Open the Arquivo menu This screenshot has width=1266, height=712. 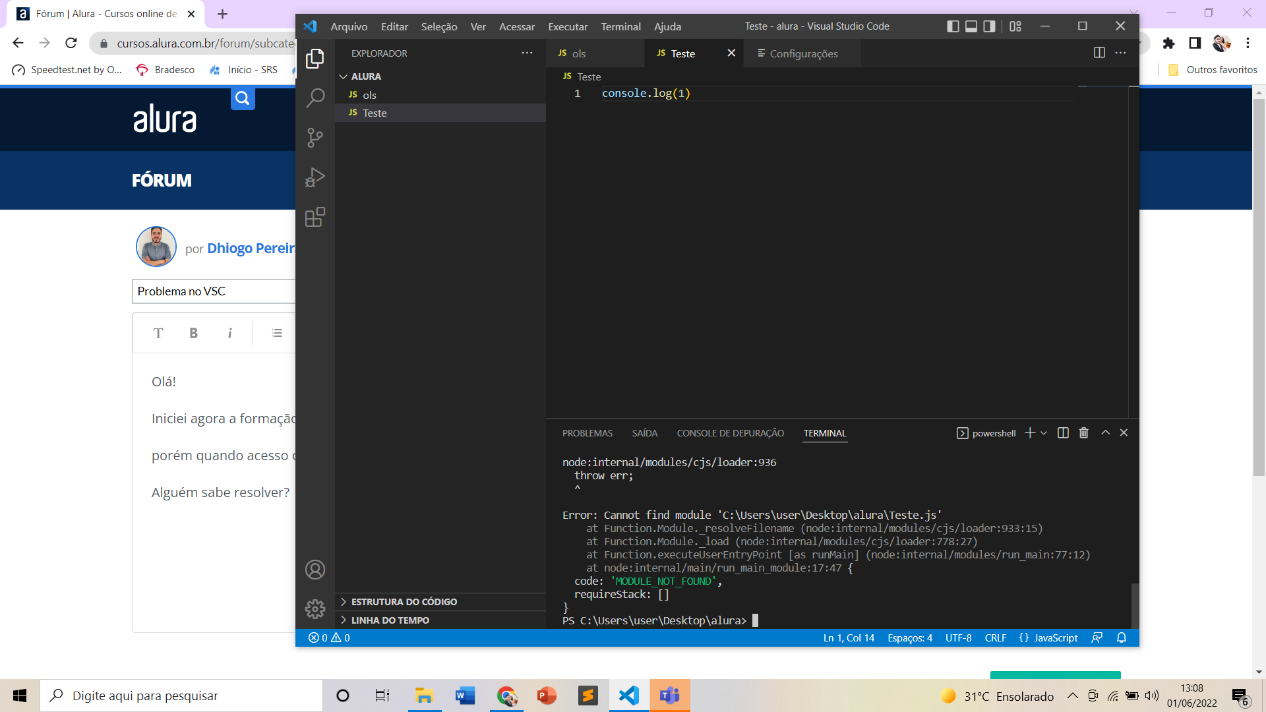click(349, 26)
